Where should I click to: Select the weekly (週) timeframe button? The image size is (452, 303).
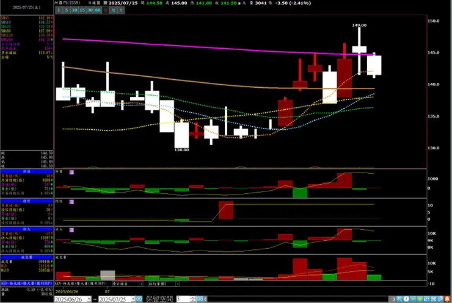(x=113, y=10)
